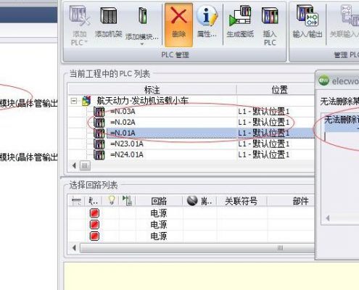Click the 添加 PLC add icon
The width and height of the screenshot is (359, 290).
[79, 25]
